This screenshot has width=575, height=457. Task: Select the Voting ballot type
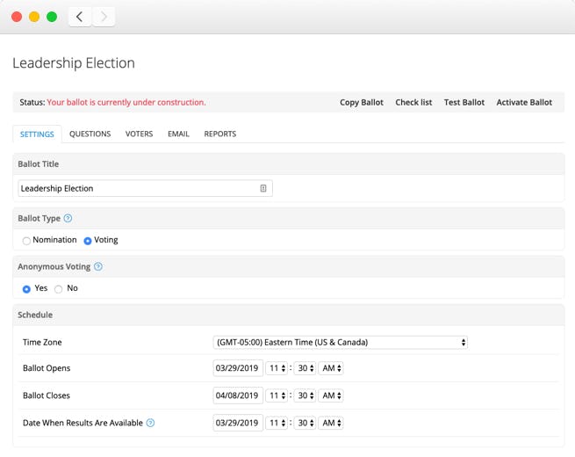tap(88, 241)
